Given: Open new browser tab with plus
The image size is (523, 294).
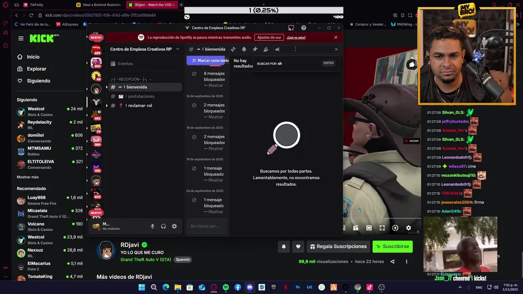Looking at the screenshot, I should coord(181,5).
